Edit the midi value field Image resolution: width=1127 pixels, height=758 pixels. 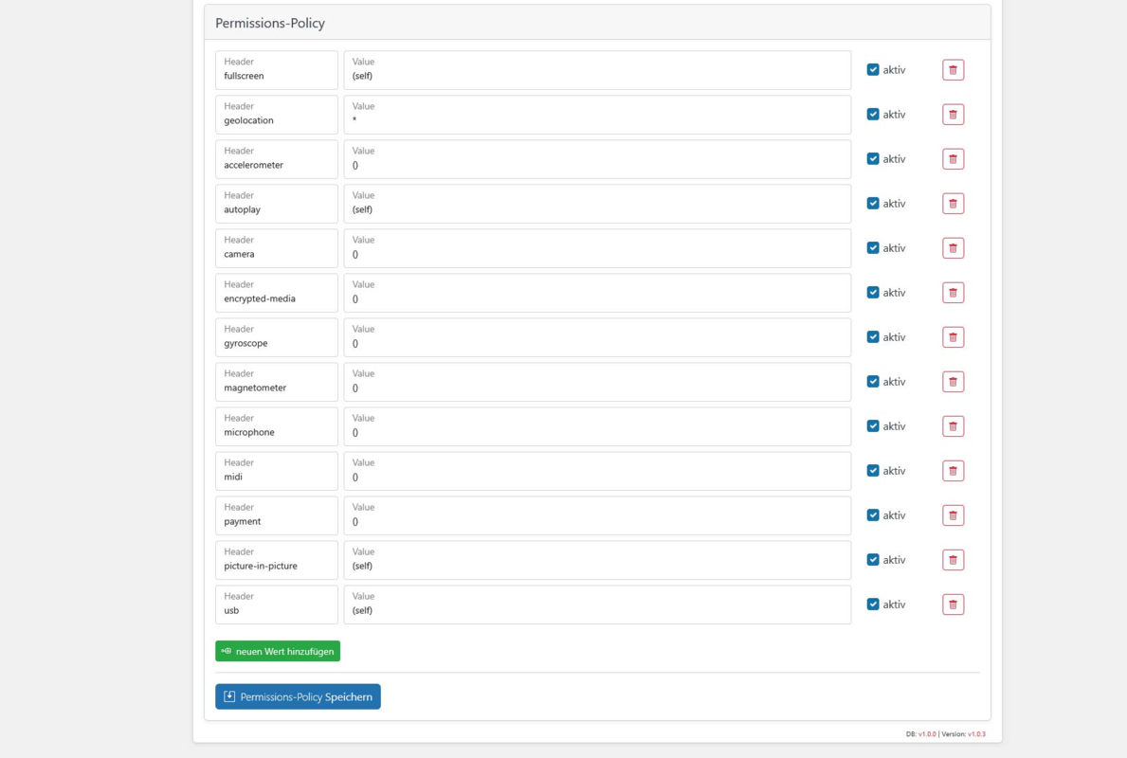click(x=597, y=471)
